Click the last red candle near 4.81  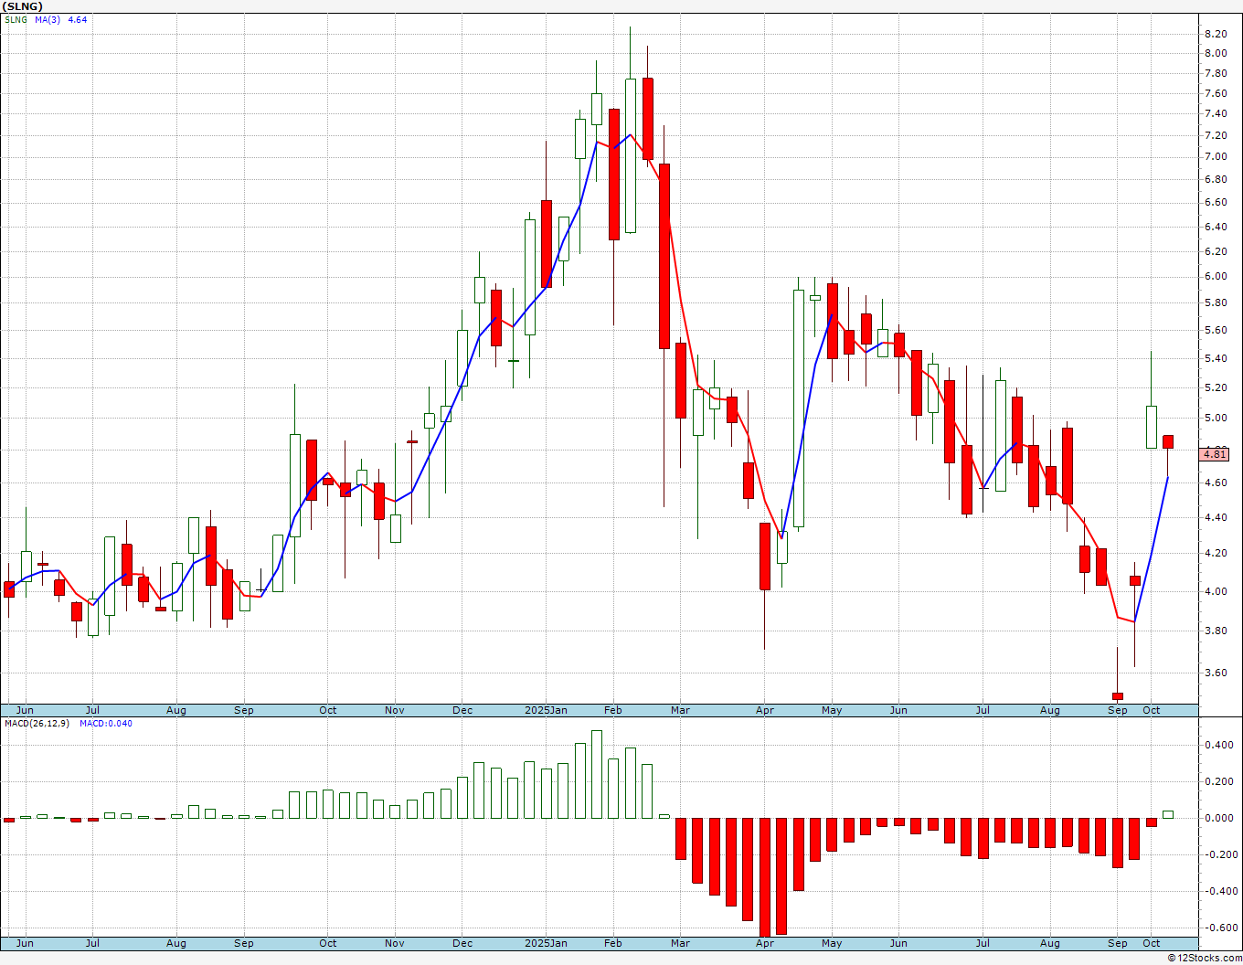pos(1168,442)
